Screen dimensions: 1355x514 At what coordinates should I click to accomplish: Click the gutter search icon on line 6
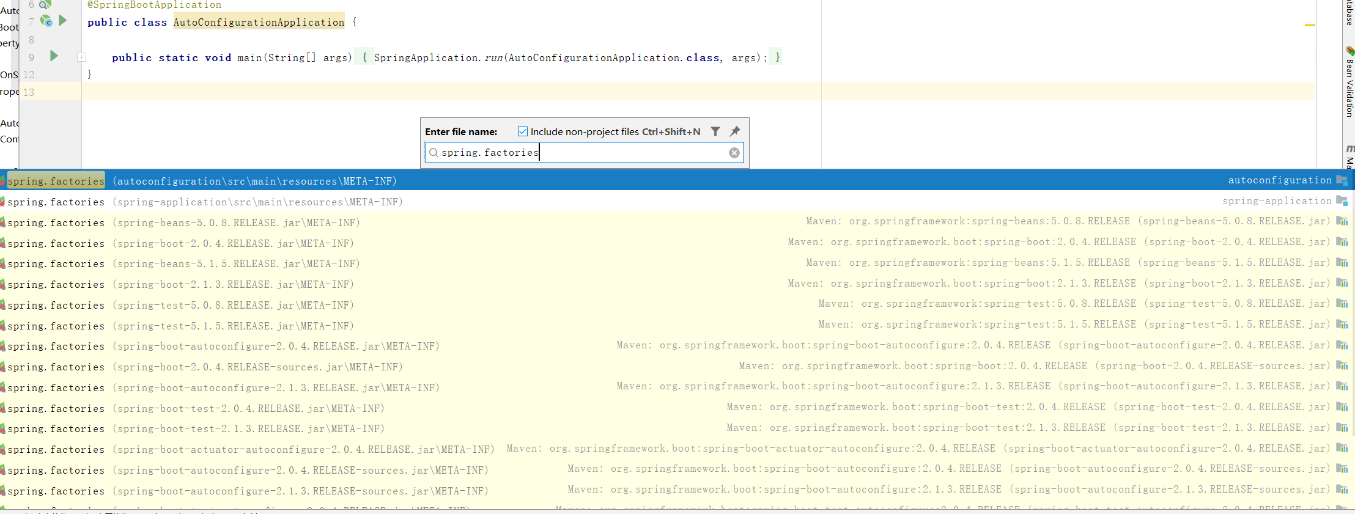[45, 5]
